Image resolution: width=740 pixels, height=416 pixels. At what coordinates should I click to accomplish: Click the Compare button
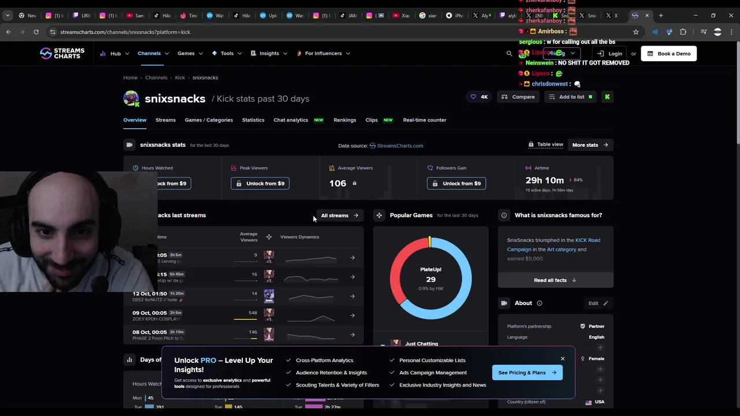(x=518, y=97)
